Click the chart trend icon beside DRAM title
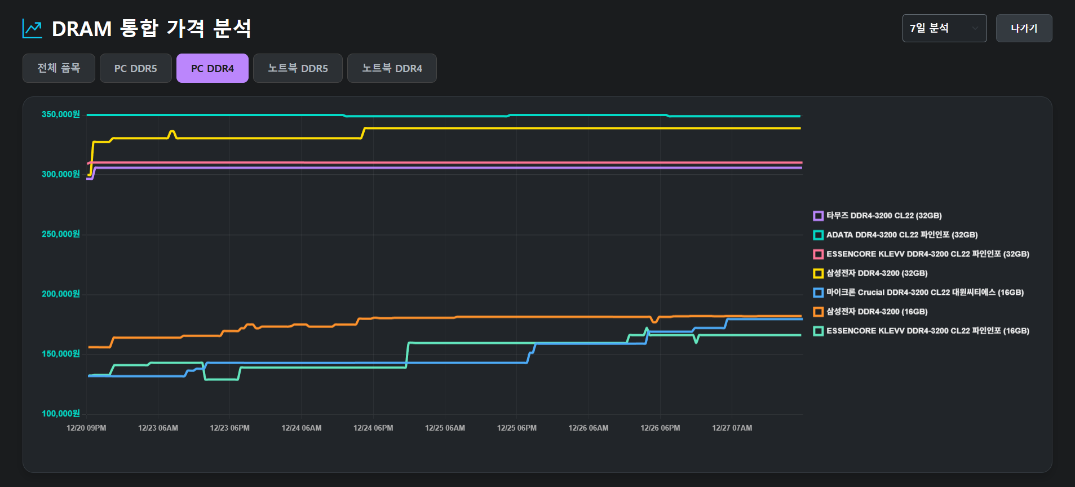This screenshot has width=1075, height=487. point(32,29)
